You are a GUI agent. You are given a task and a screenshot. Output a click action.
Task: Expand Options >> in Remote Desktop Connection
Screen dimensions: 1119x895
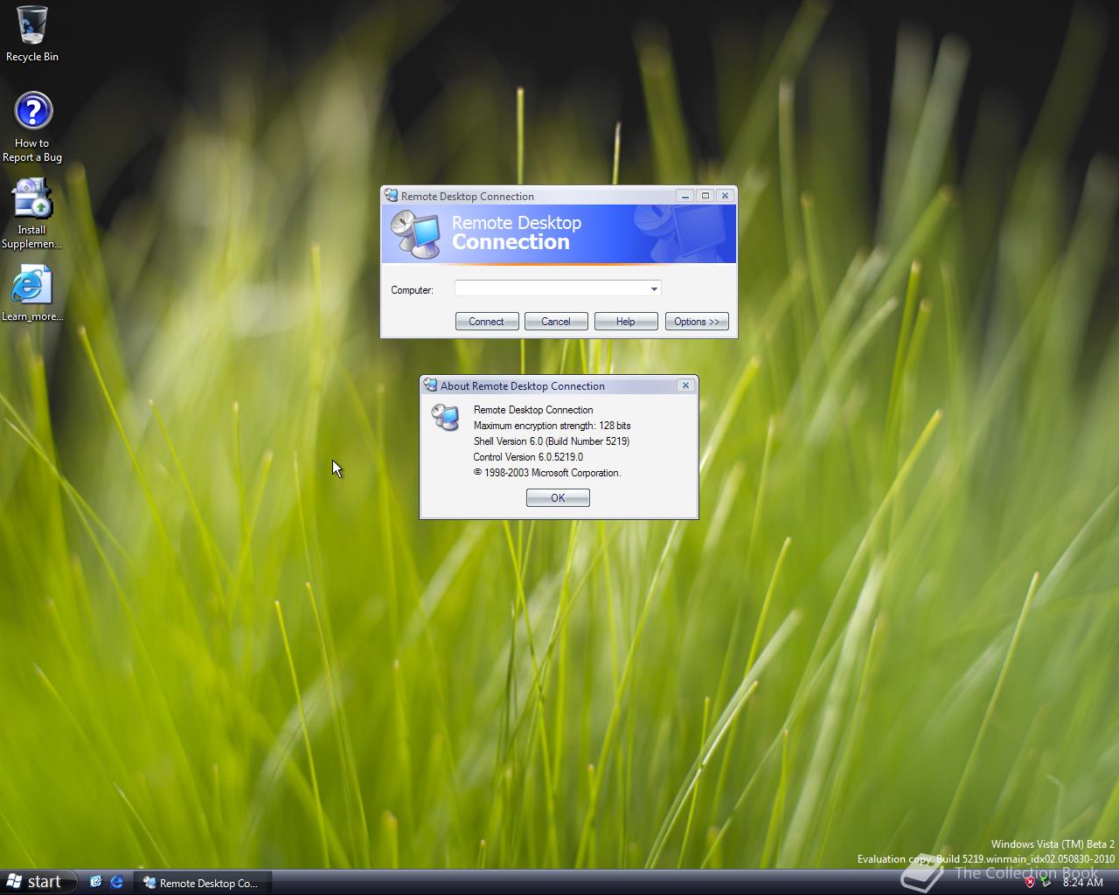(697, 322)
